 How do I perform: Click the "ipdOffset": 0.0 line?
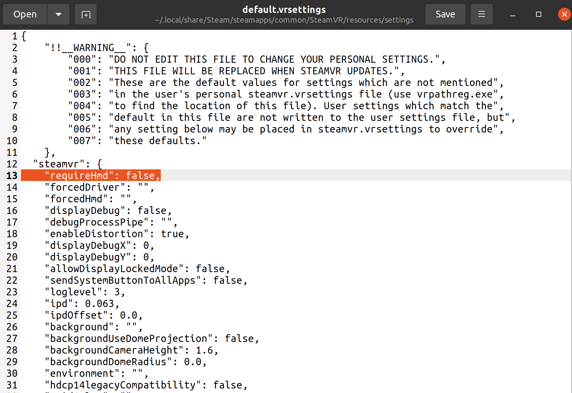click(x=93, y=315)
